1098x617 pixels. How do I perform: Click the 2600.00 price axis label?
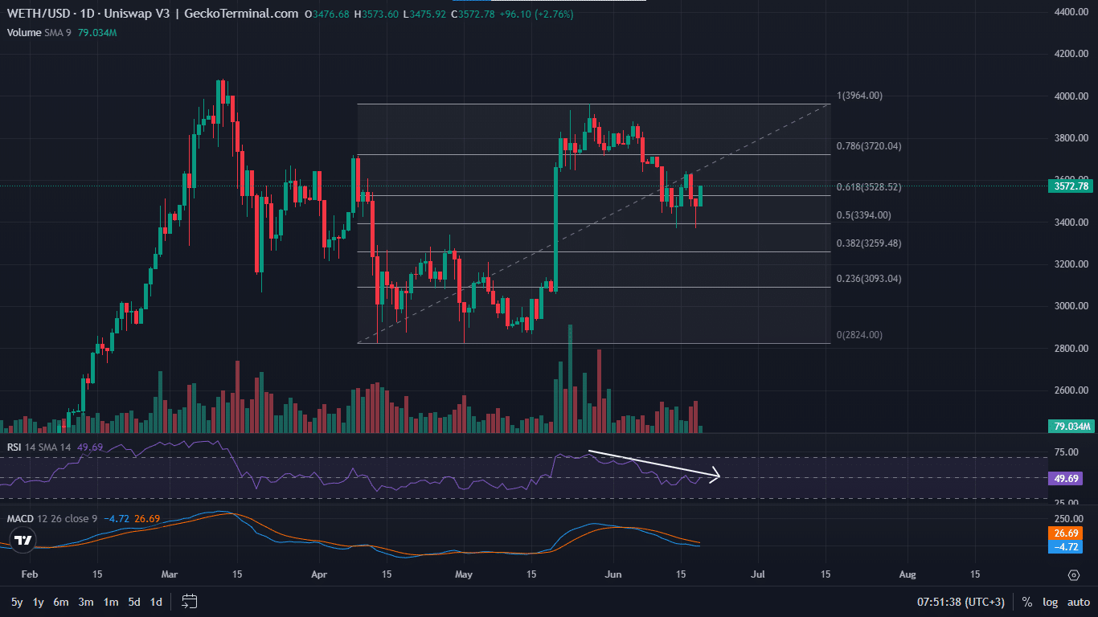point(1071,390)
